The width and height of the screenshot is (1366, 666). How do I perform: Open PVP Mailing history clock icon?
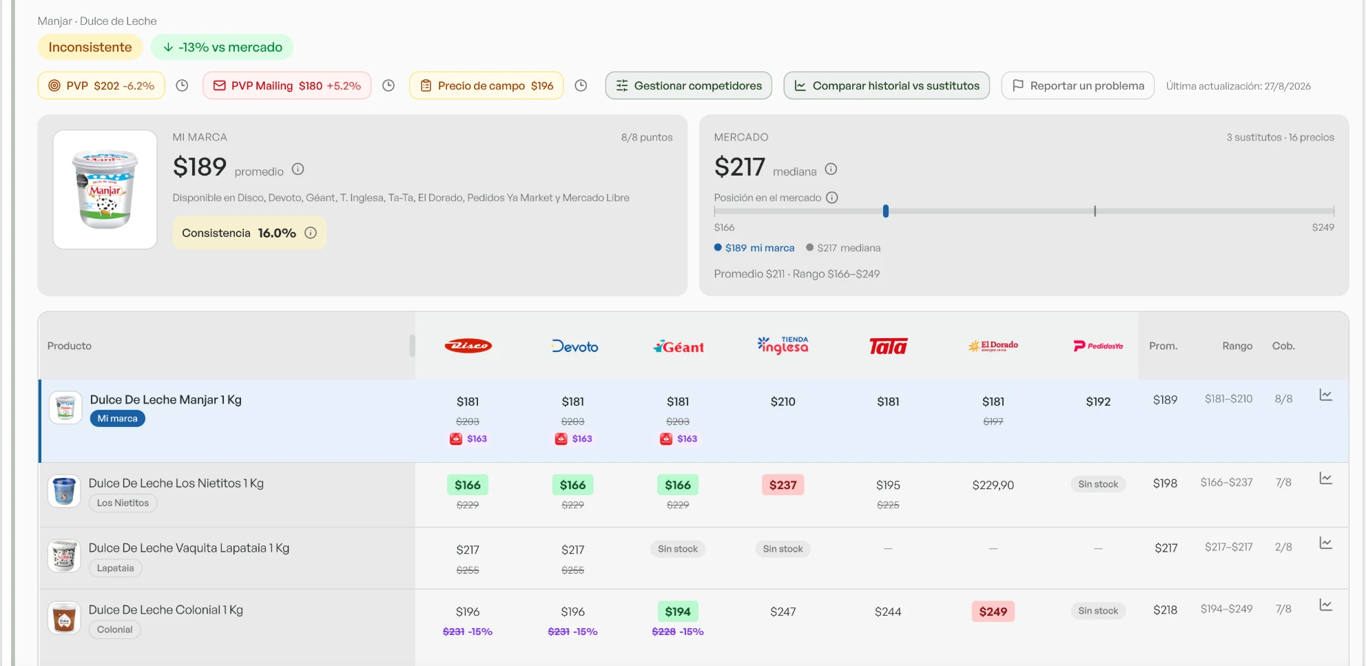coord(389,85)
